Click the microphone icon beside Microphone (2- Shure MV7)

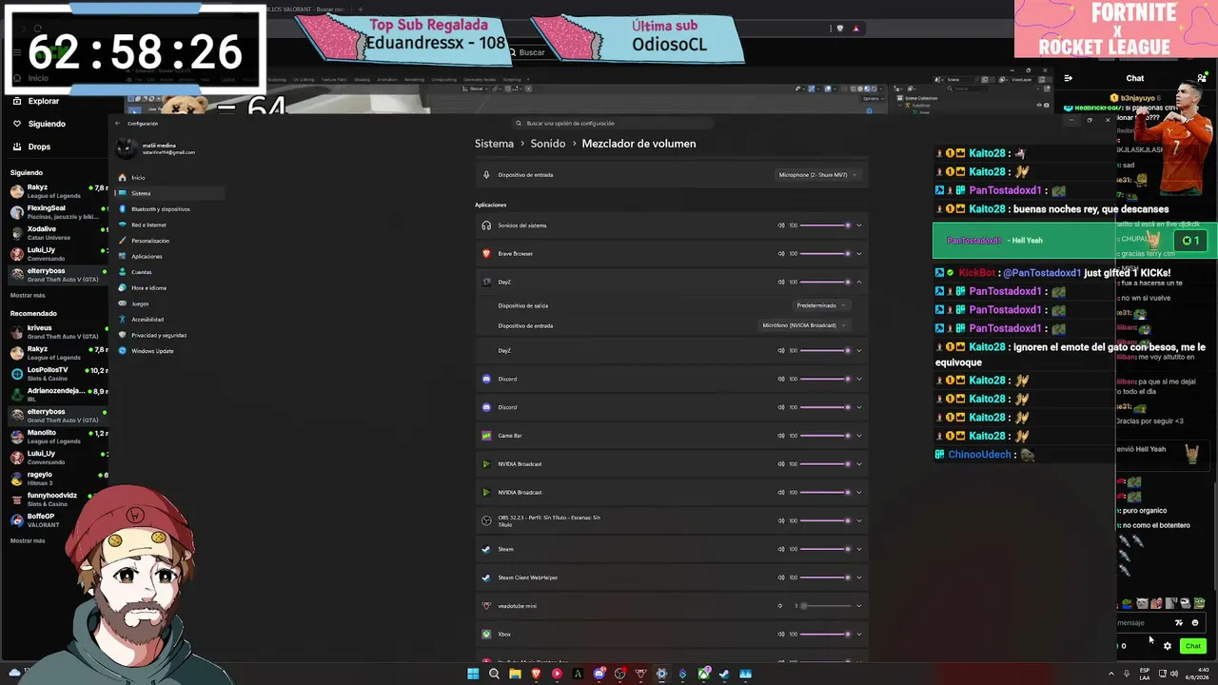(486, 175)
